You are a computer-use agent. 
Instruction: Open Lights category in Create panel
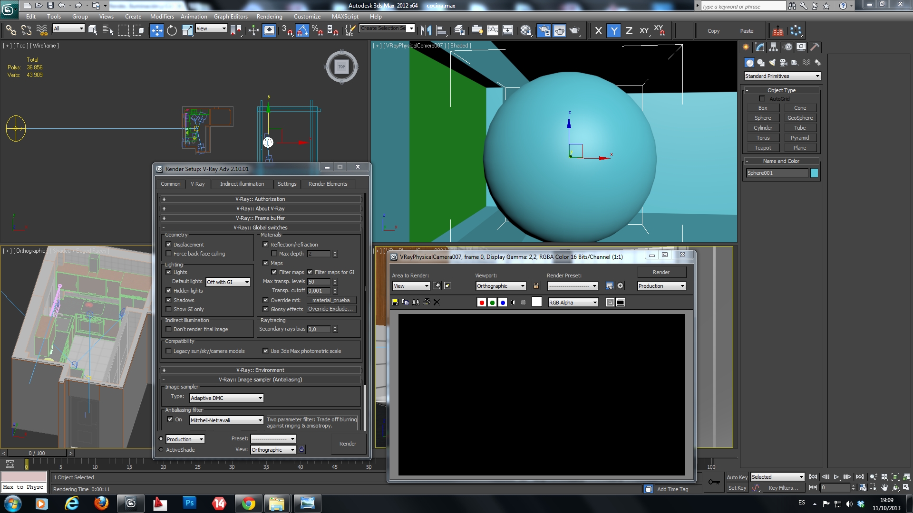point(772,63)
